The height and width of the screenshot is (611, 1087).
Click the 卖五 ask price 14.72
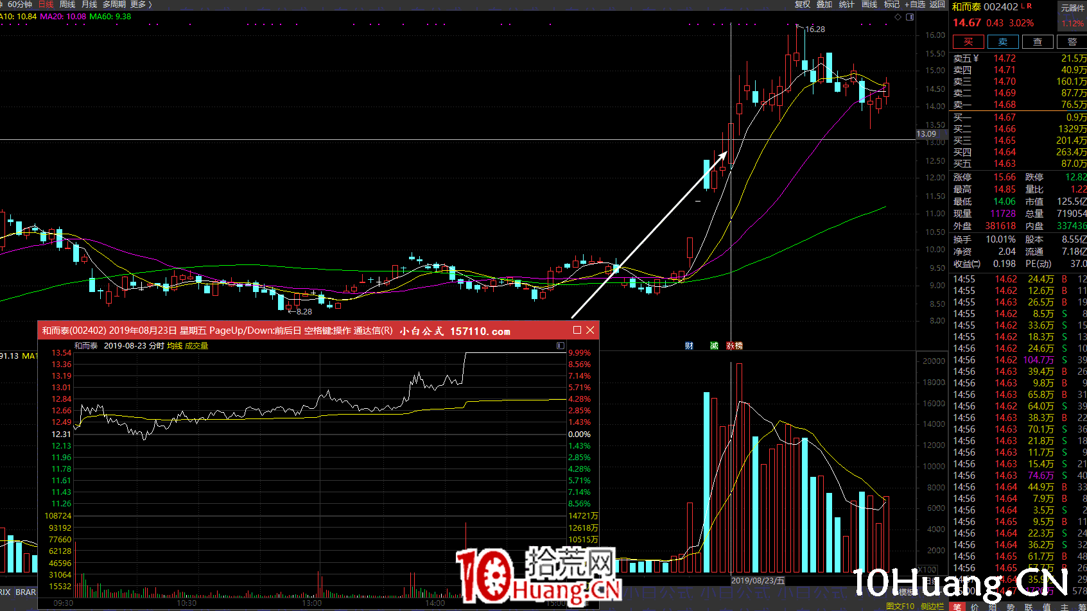[x=1005, y=58]
